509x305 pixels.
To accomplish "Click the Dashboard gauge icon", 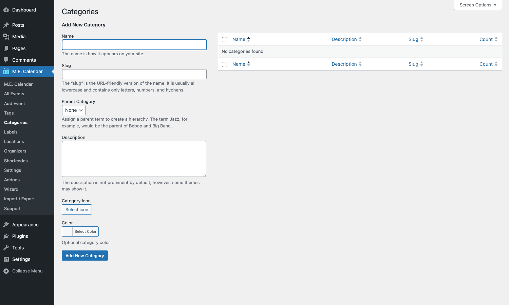I will 6,10.
